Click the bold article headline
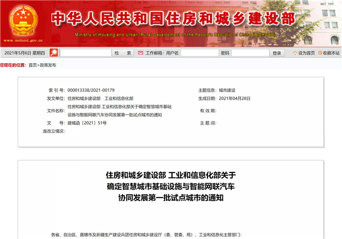This screenshot has width=342, height=239. (x=171, y=186)
